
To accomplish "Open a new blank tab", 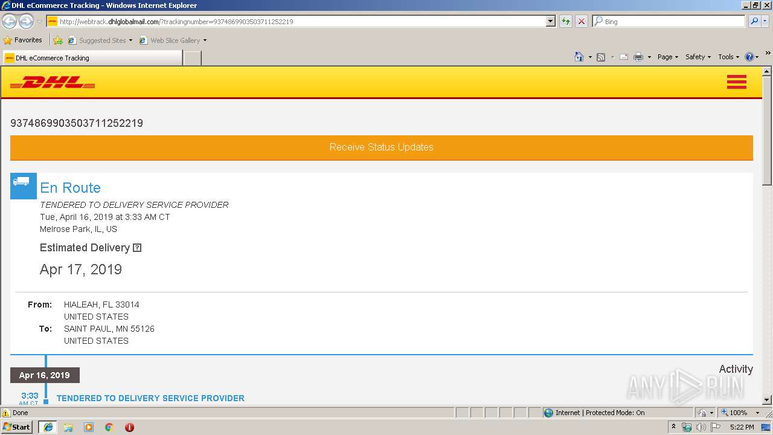I will (192, 58).
